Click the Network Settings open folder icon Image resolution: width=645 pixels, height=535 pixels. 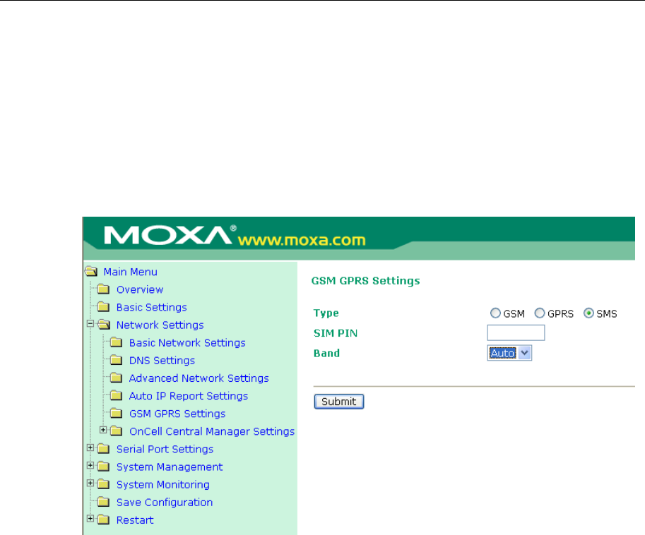click(x=104, y=325)
